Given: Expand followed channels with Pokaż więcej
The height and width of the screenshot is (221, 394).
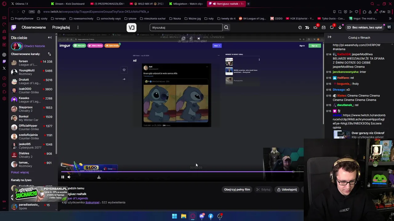Looking at the screenshot, I should 20,172.
